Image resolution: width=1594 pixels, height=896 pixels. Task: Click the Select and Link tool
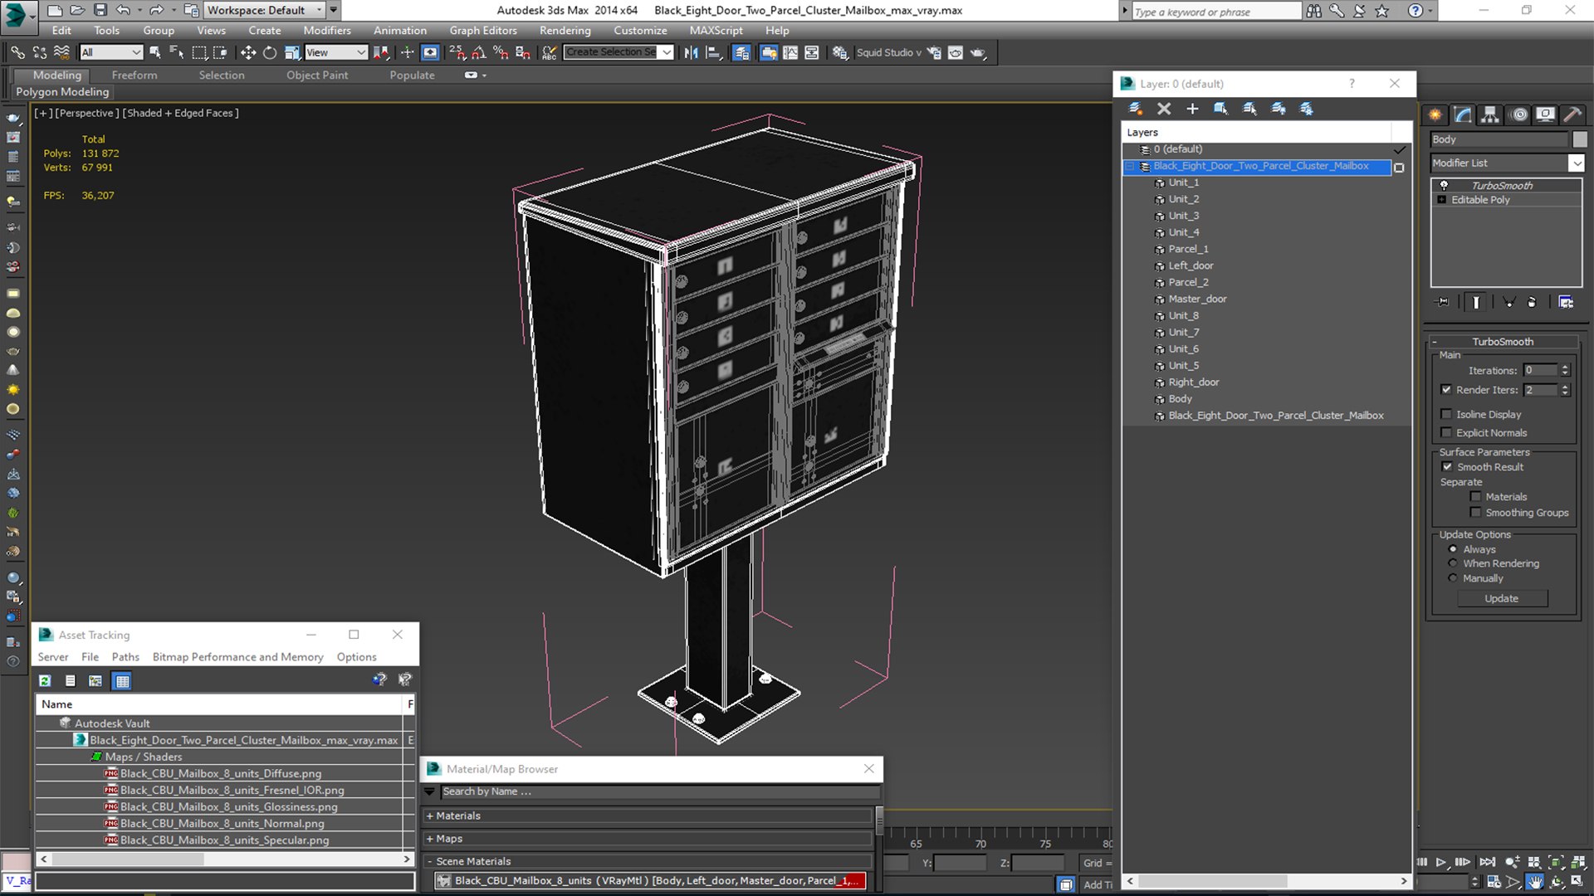17,52
